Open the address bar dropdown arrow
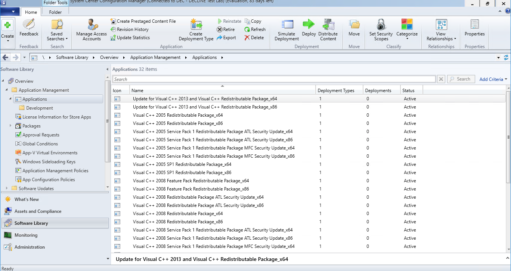 click(498, 58)
